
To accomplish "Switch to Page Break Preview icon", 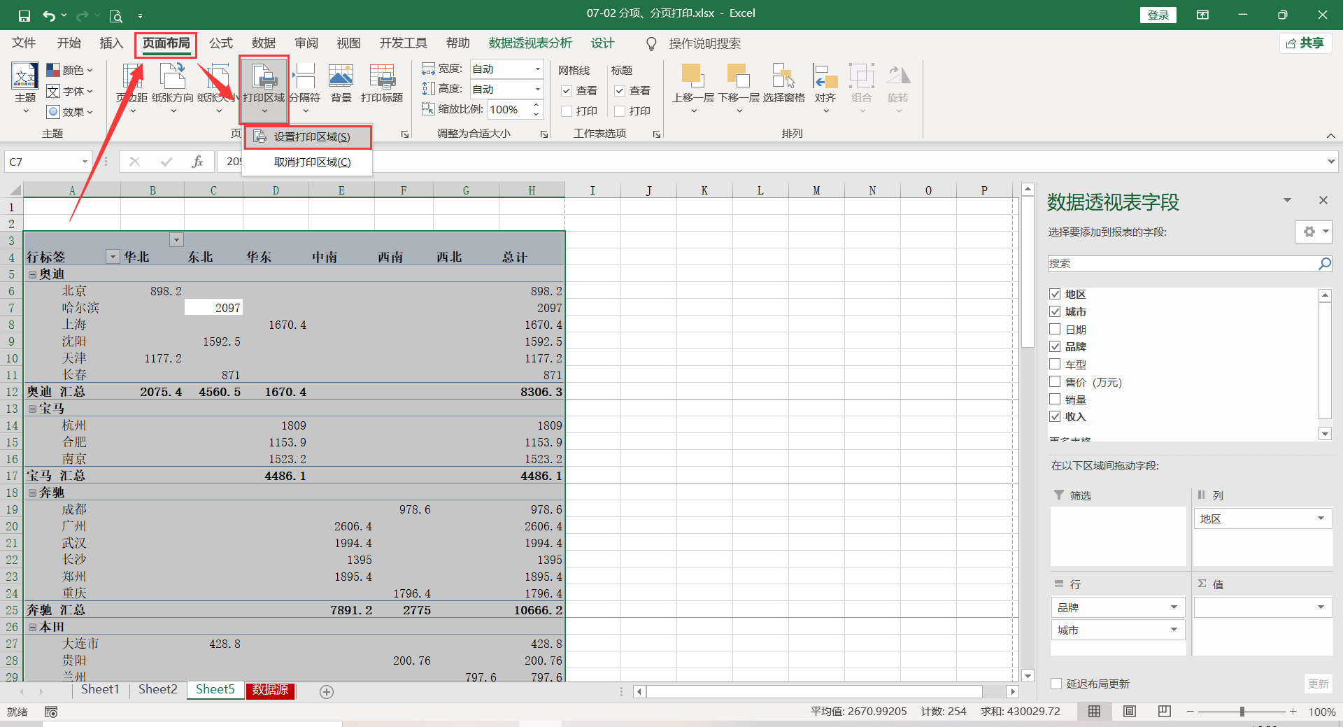I will click(1165, 711).
